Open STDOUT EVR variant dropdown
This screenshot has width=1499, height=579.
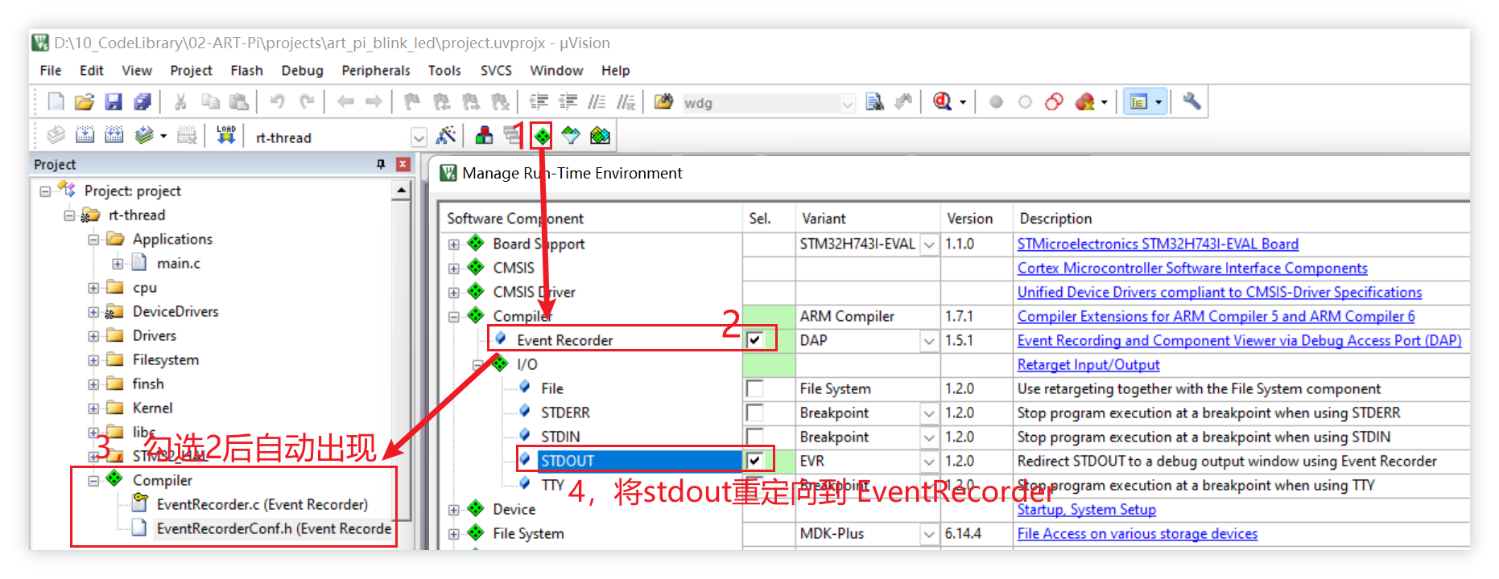click(929, 461)
